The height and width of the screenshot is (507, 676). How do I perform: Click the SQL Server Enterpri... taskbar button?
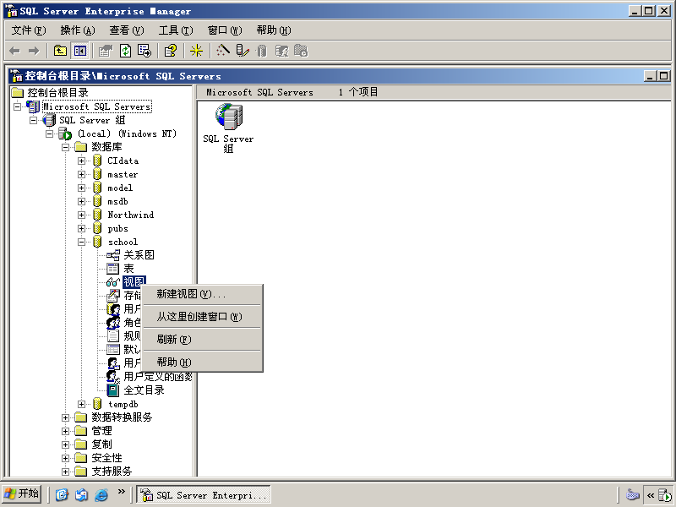click(204, 495)
